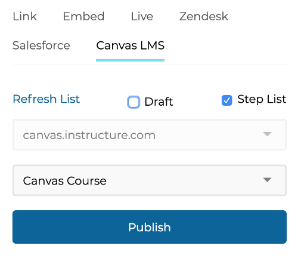Click the Draft label text
Image resolution: width=298 pixels, height=270 pixels.
point(159,102)
